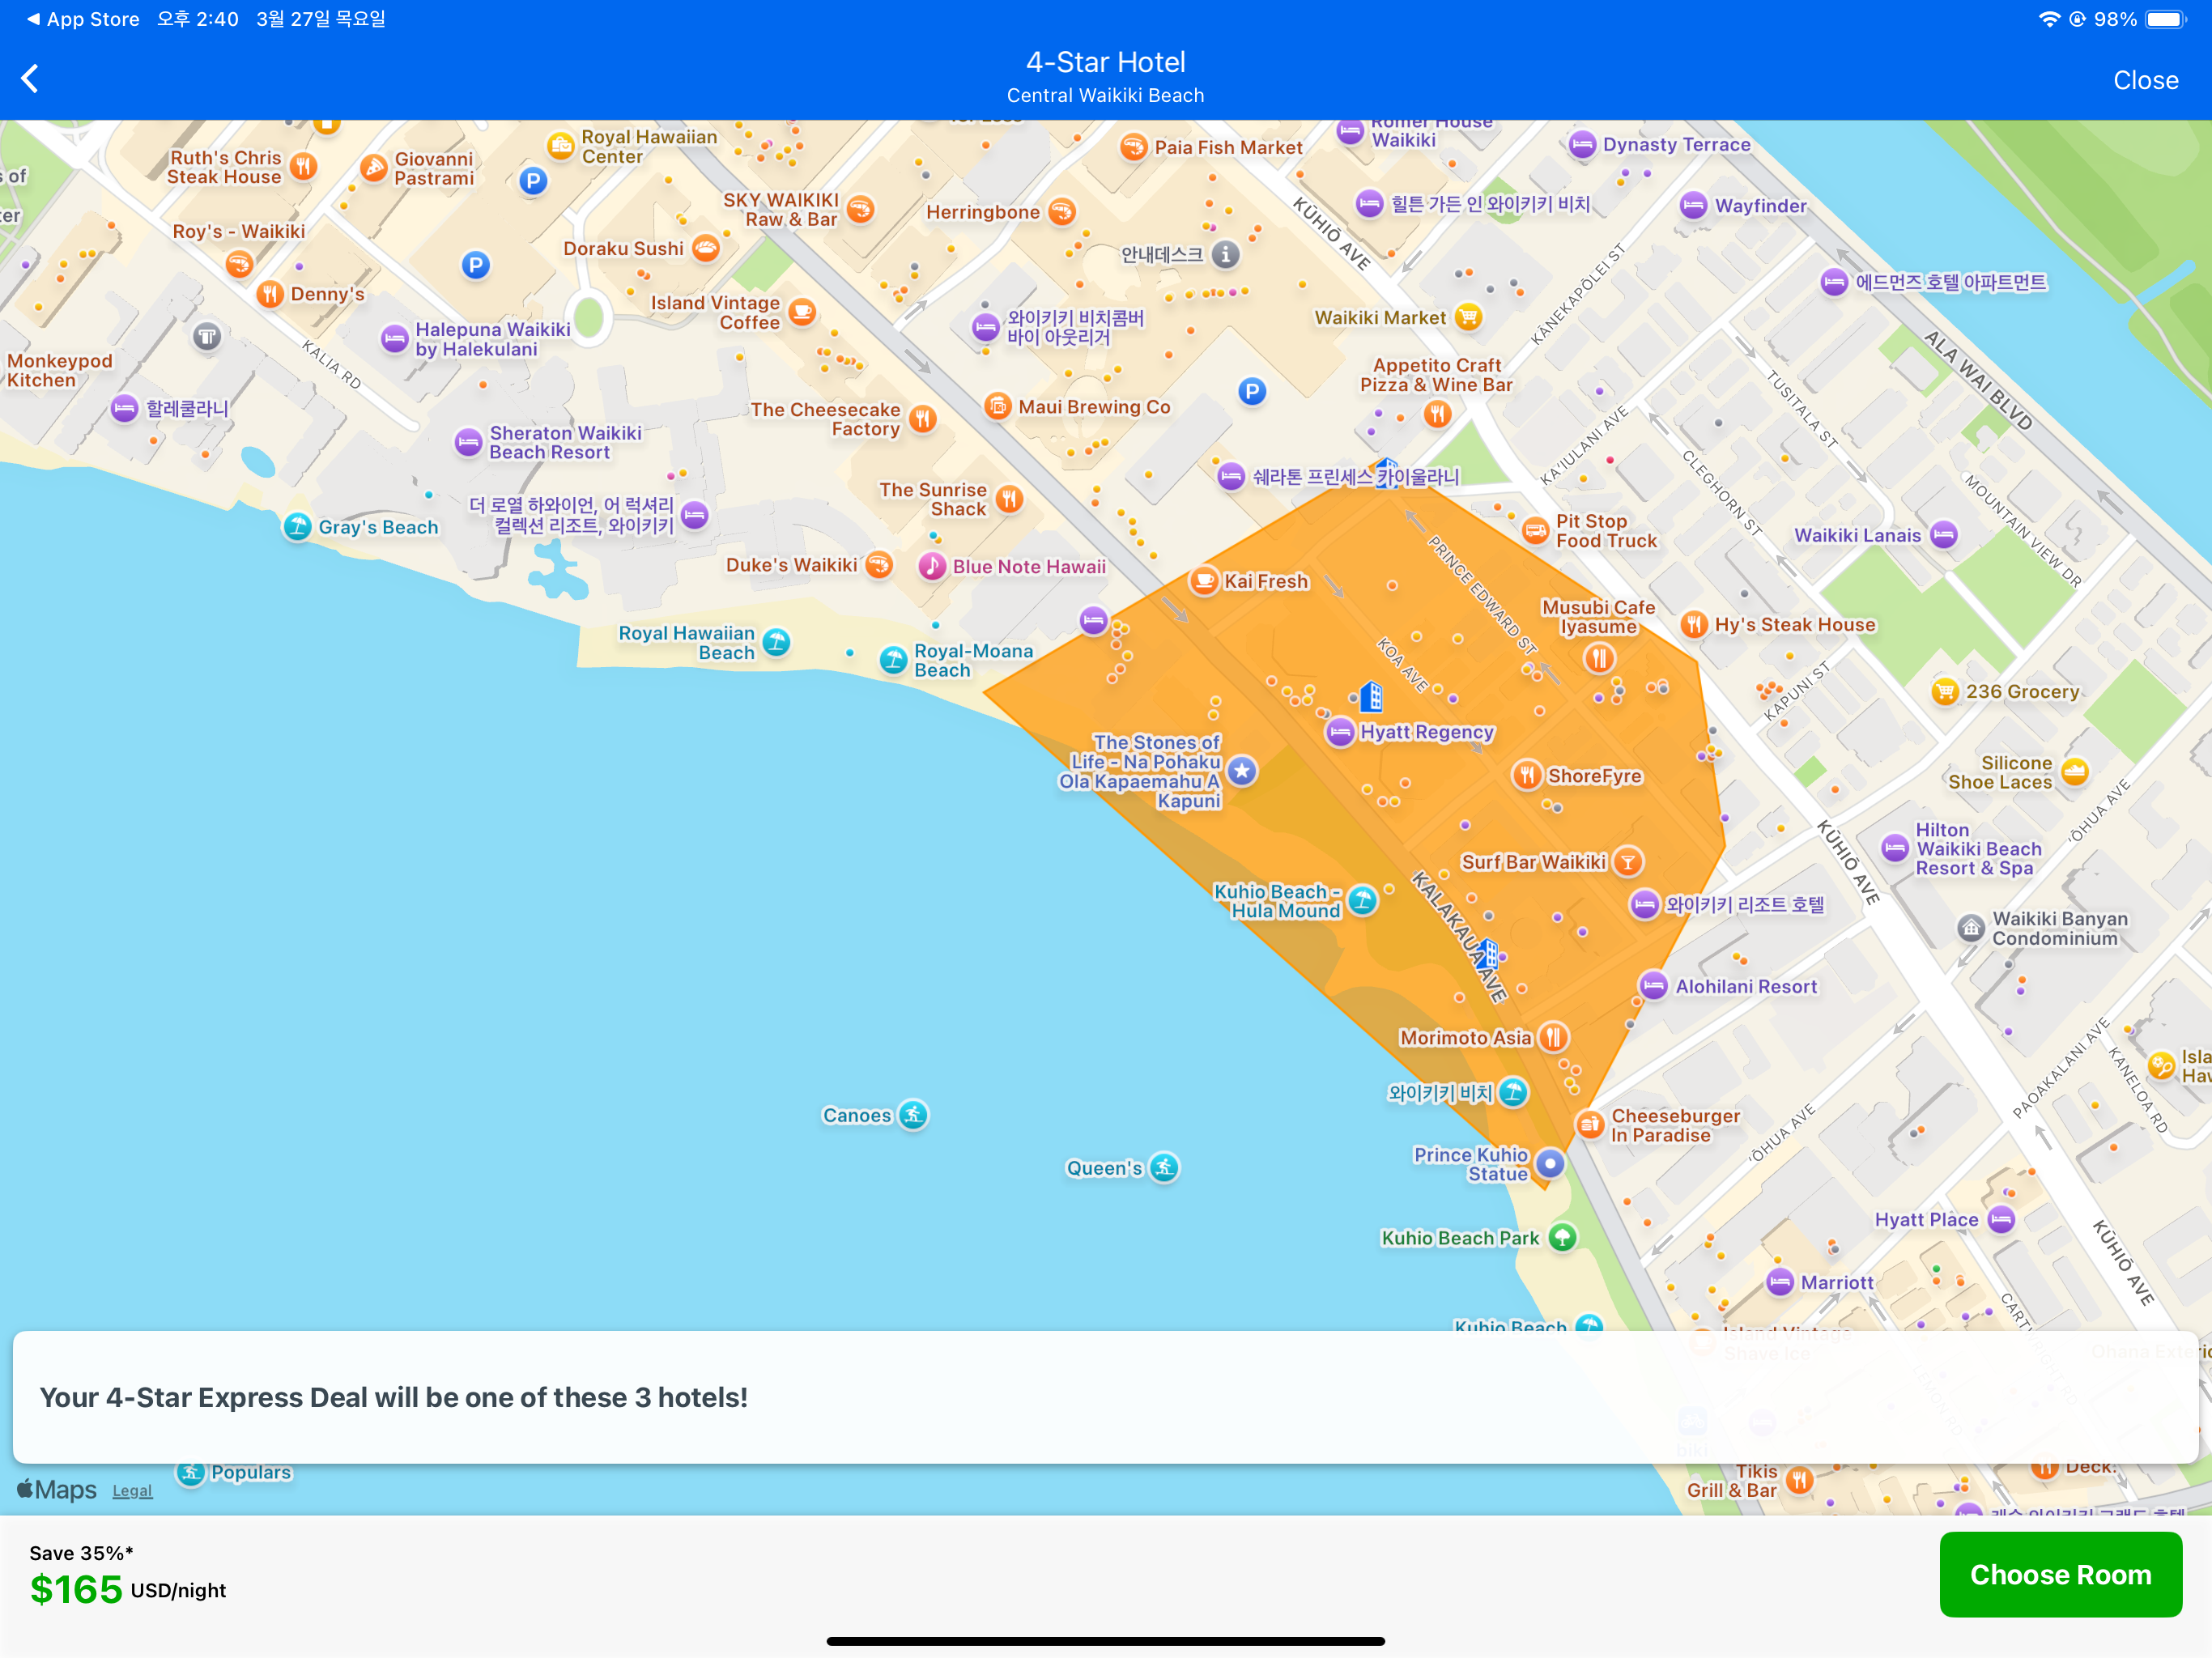Tap the back arrow in header
This screenshot has width=2212, height=1658.
pos(30,79)
